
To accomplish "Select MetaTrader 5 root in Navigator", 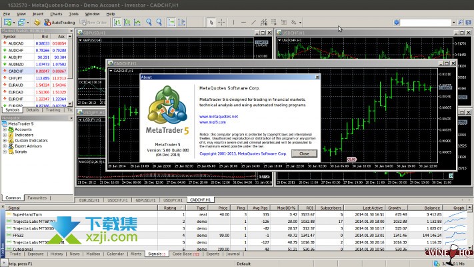I will point(21,123).
